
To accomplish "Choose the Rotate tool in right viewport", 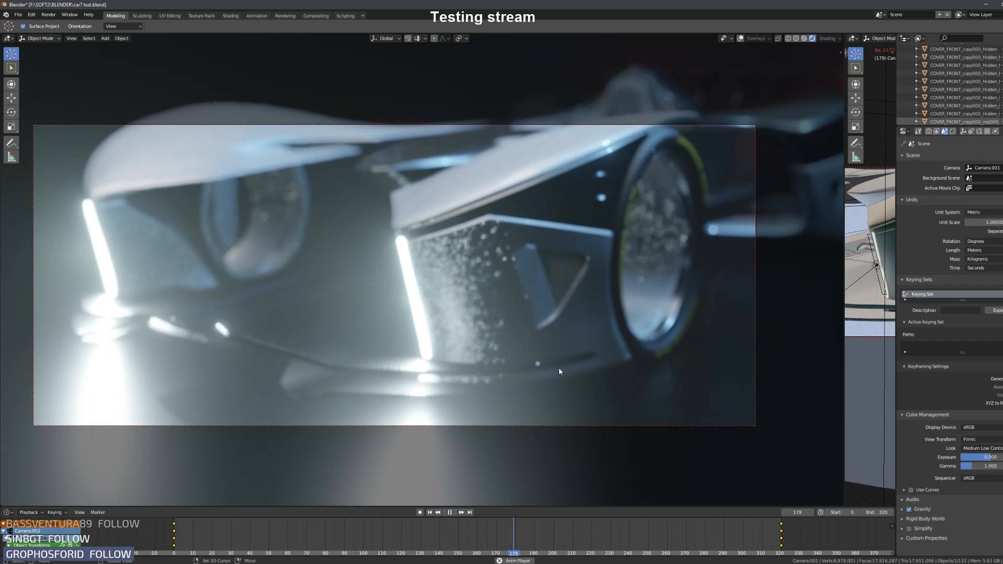I will point(855,112).
